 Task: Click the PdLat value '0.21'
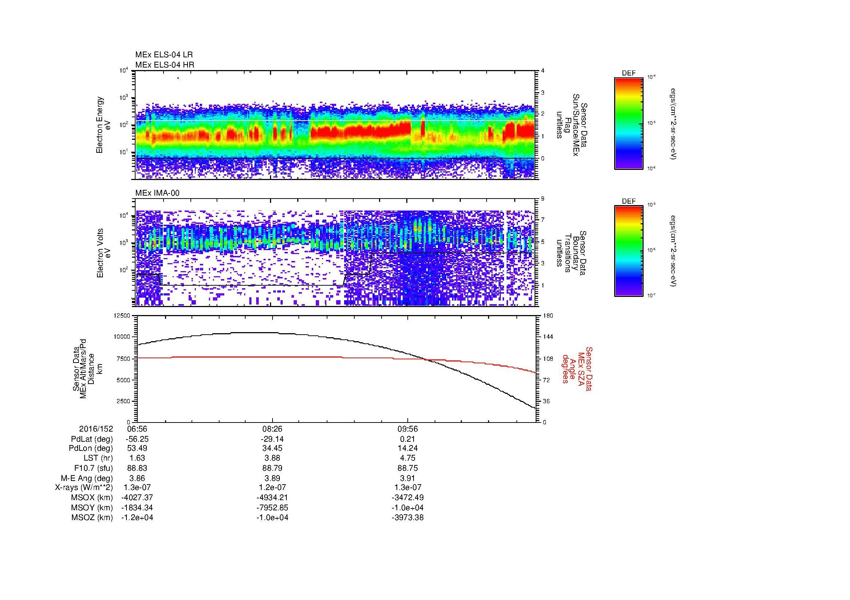(x=407, y=439)
